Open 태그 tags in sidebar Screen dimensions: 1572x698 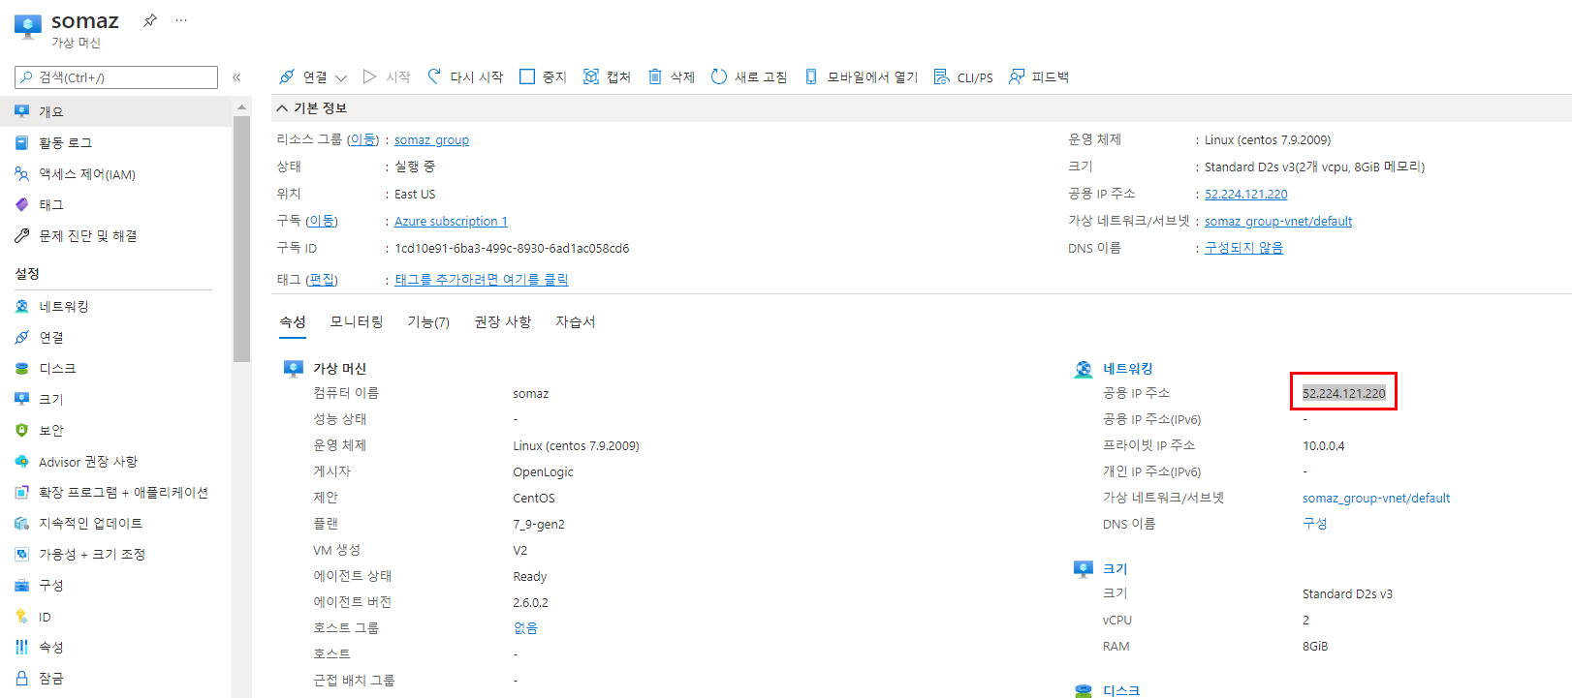[116, 204]
